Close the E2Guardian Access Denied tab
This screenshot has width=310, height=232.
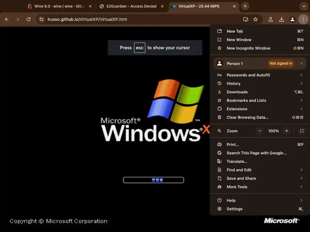tap(162, 6)
